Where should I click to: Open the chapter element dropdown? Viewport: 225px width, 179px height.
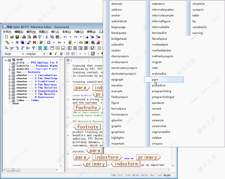(x=44, y=54)
